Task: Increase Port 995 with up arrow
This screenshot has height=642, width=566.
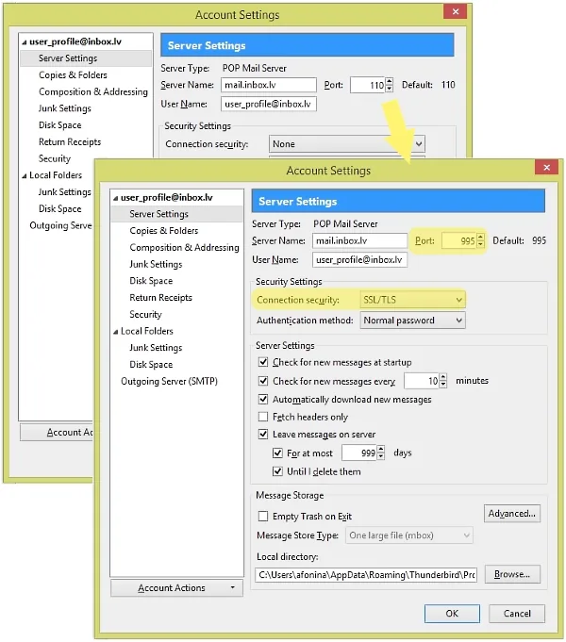Action: coord(481,237)
